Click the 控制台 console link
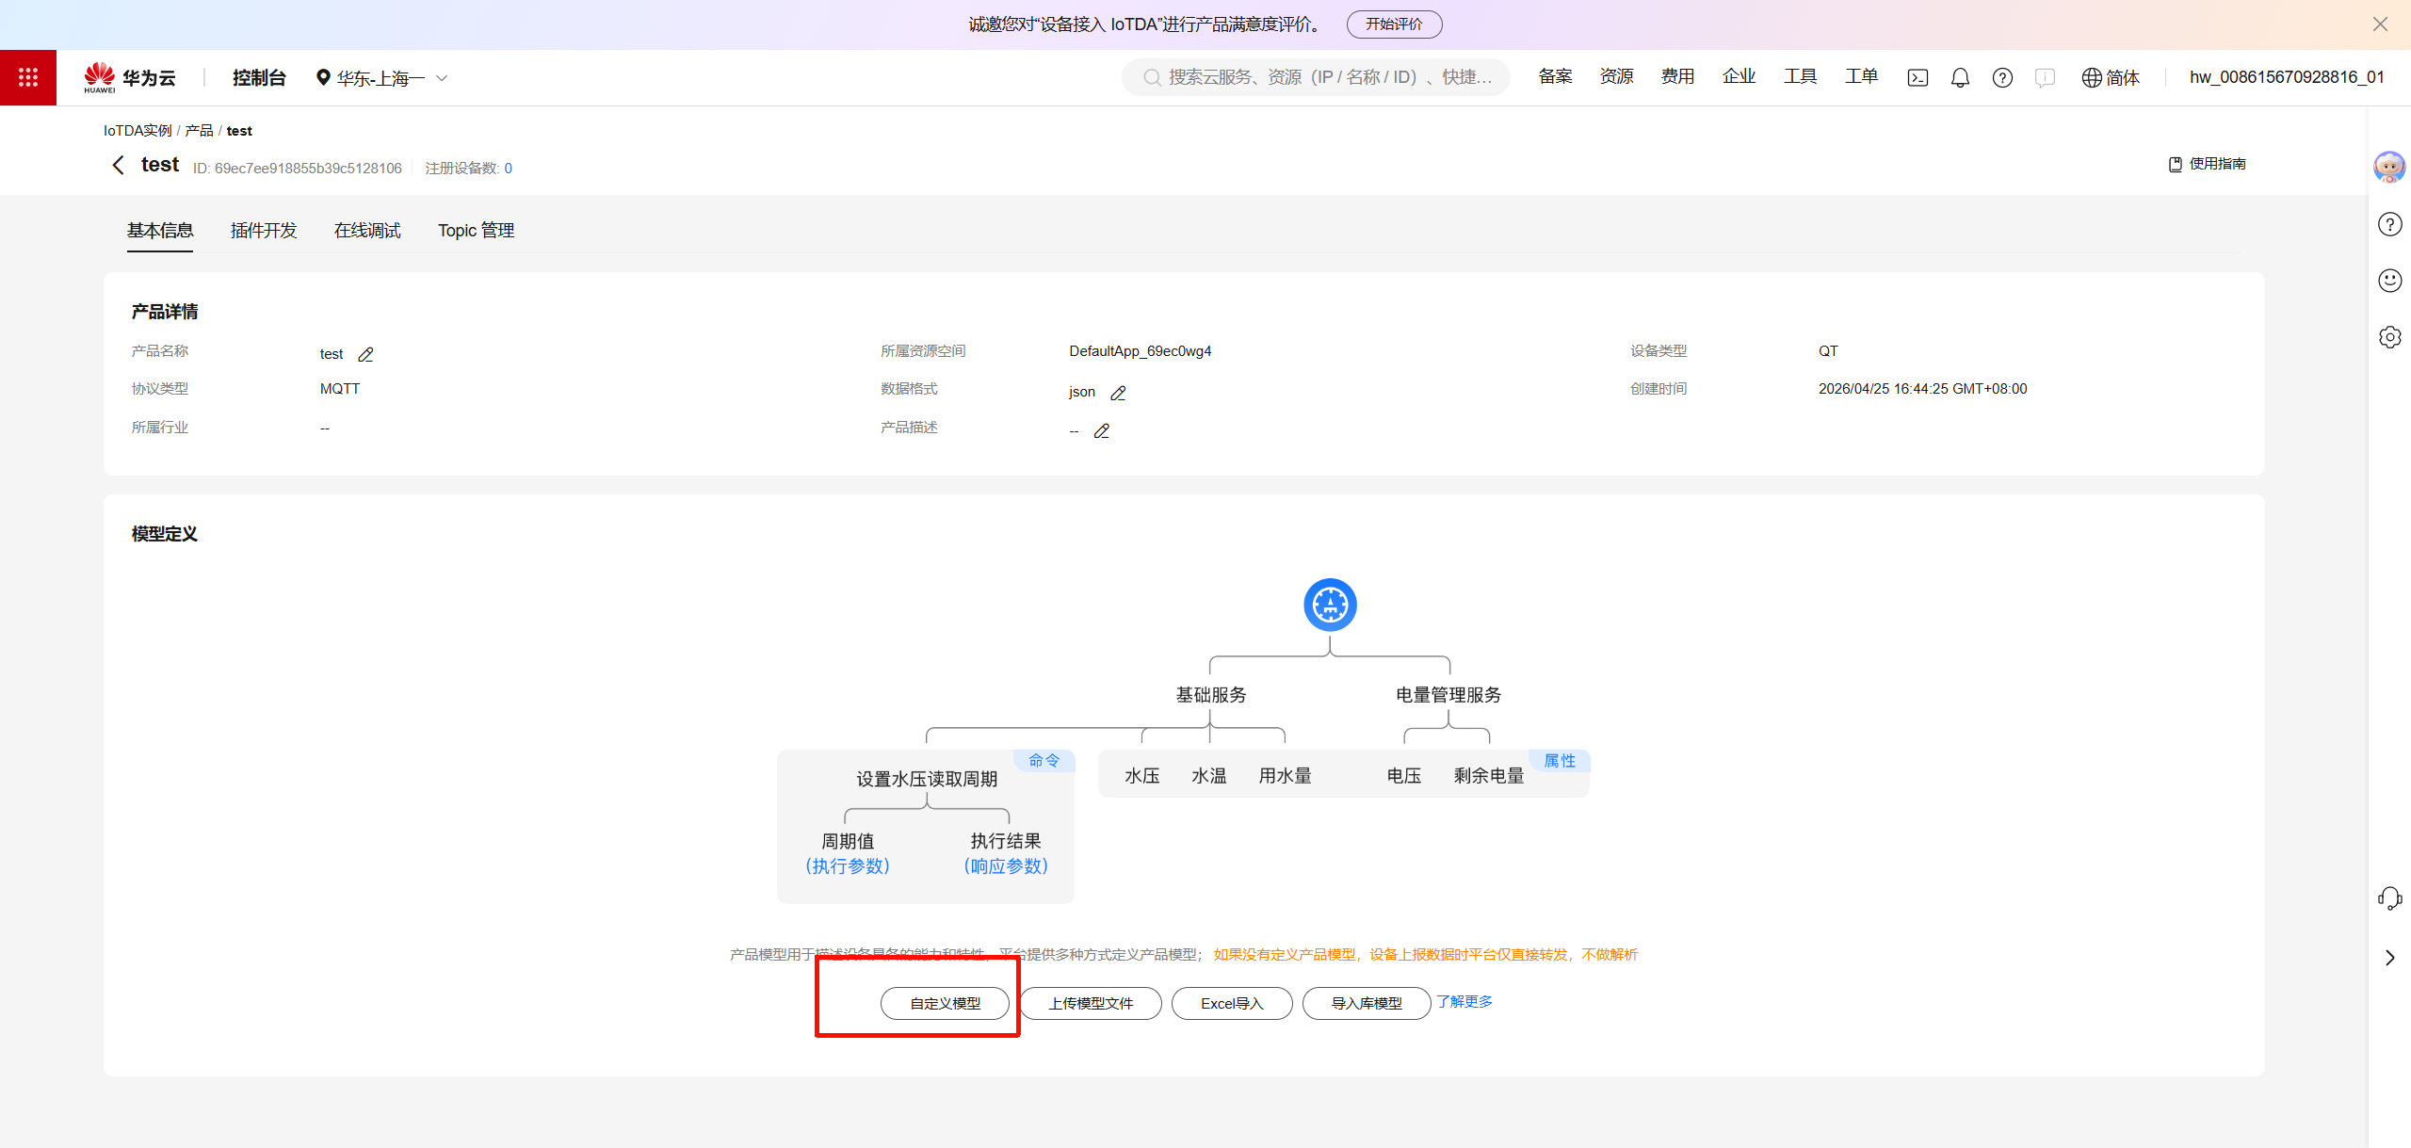This screenshot has width=2411, height=1148. 259,77
